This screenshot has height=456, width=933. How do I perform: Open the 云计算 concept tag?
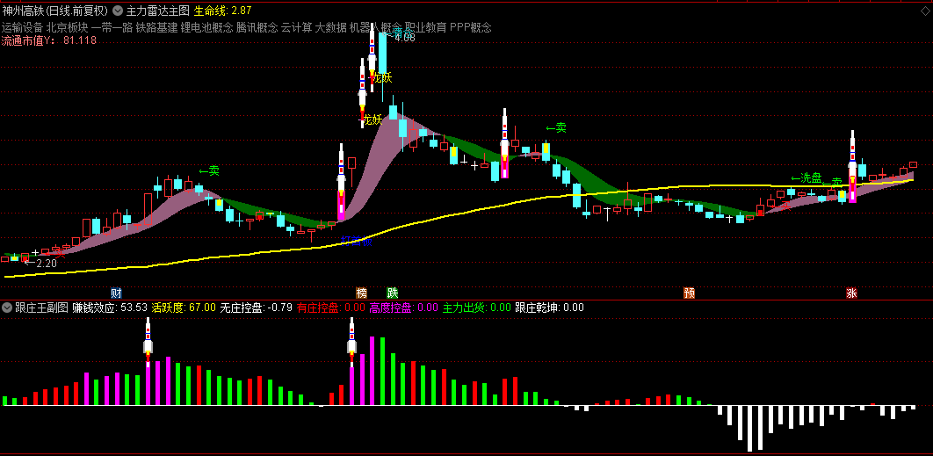coord(296,26)
